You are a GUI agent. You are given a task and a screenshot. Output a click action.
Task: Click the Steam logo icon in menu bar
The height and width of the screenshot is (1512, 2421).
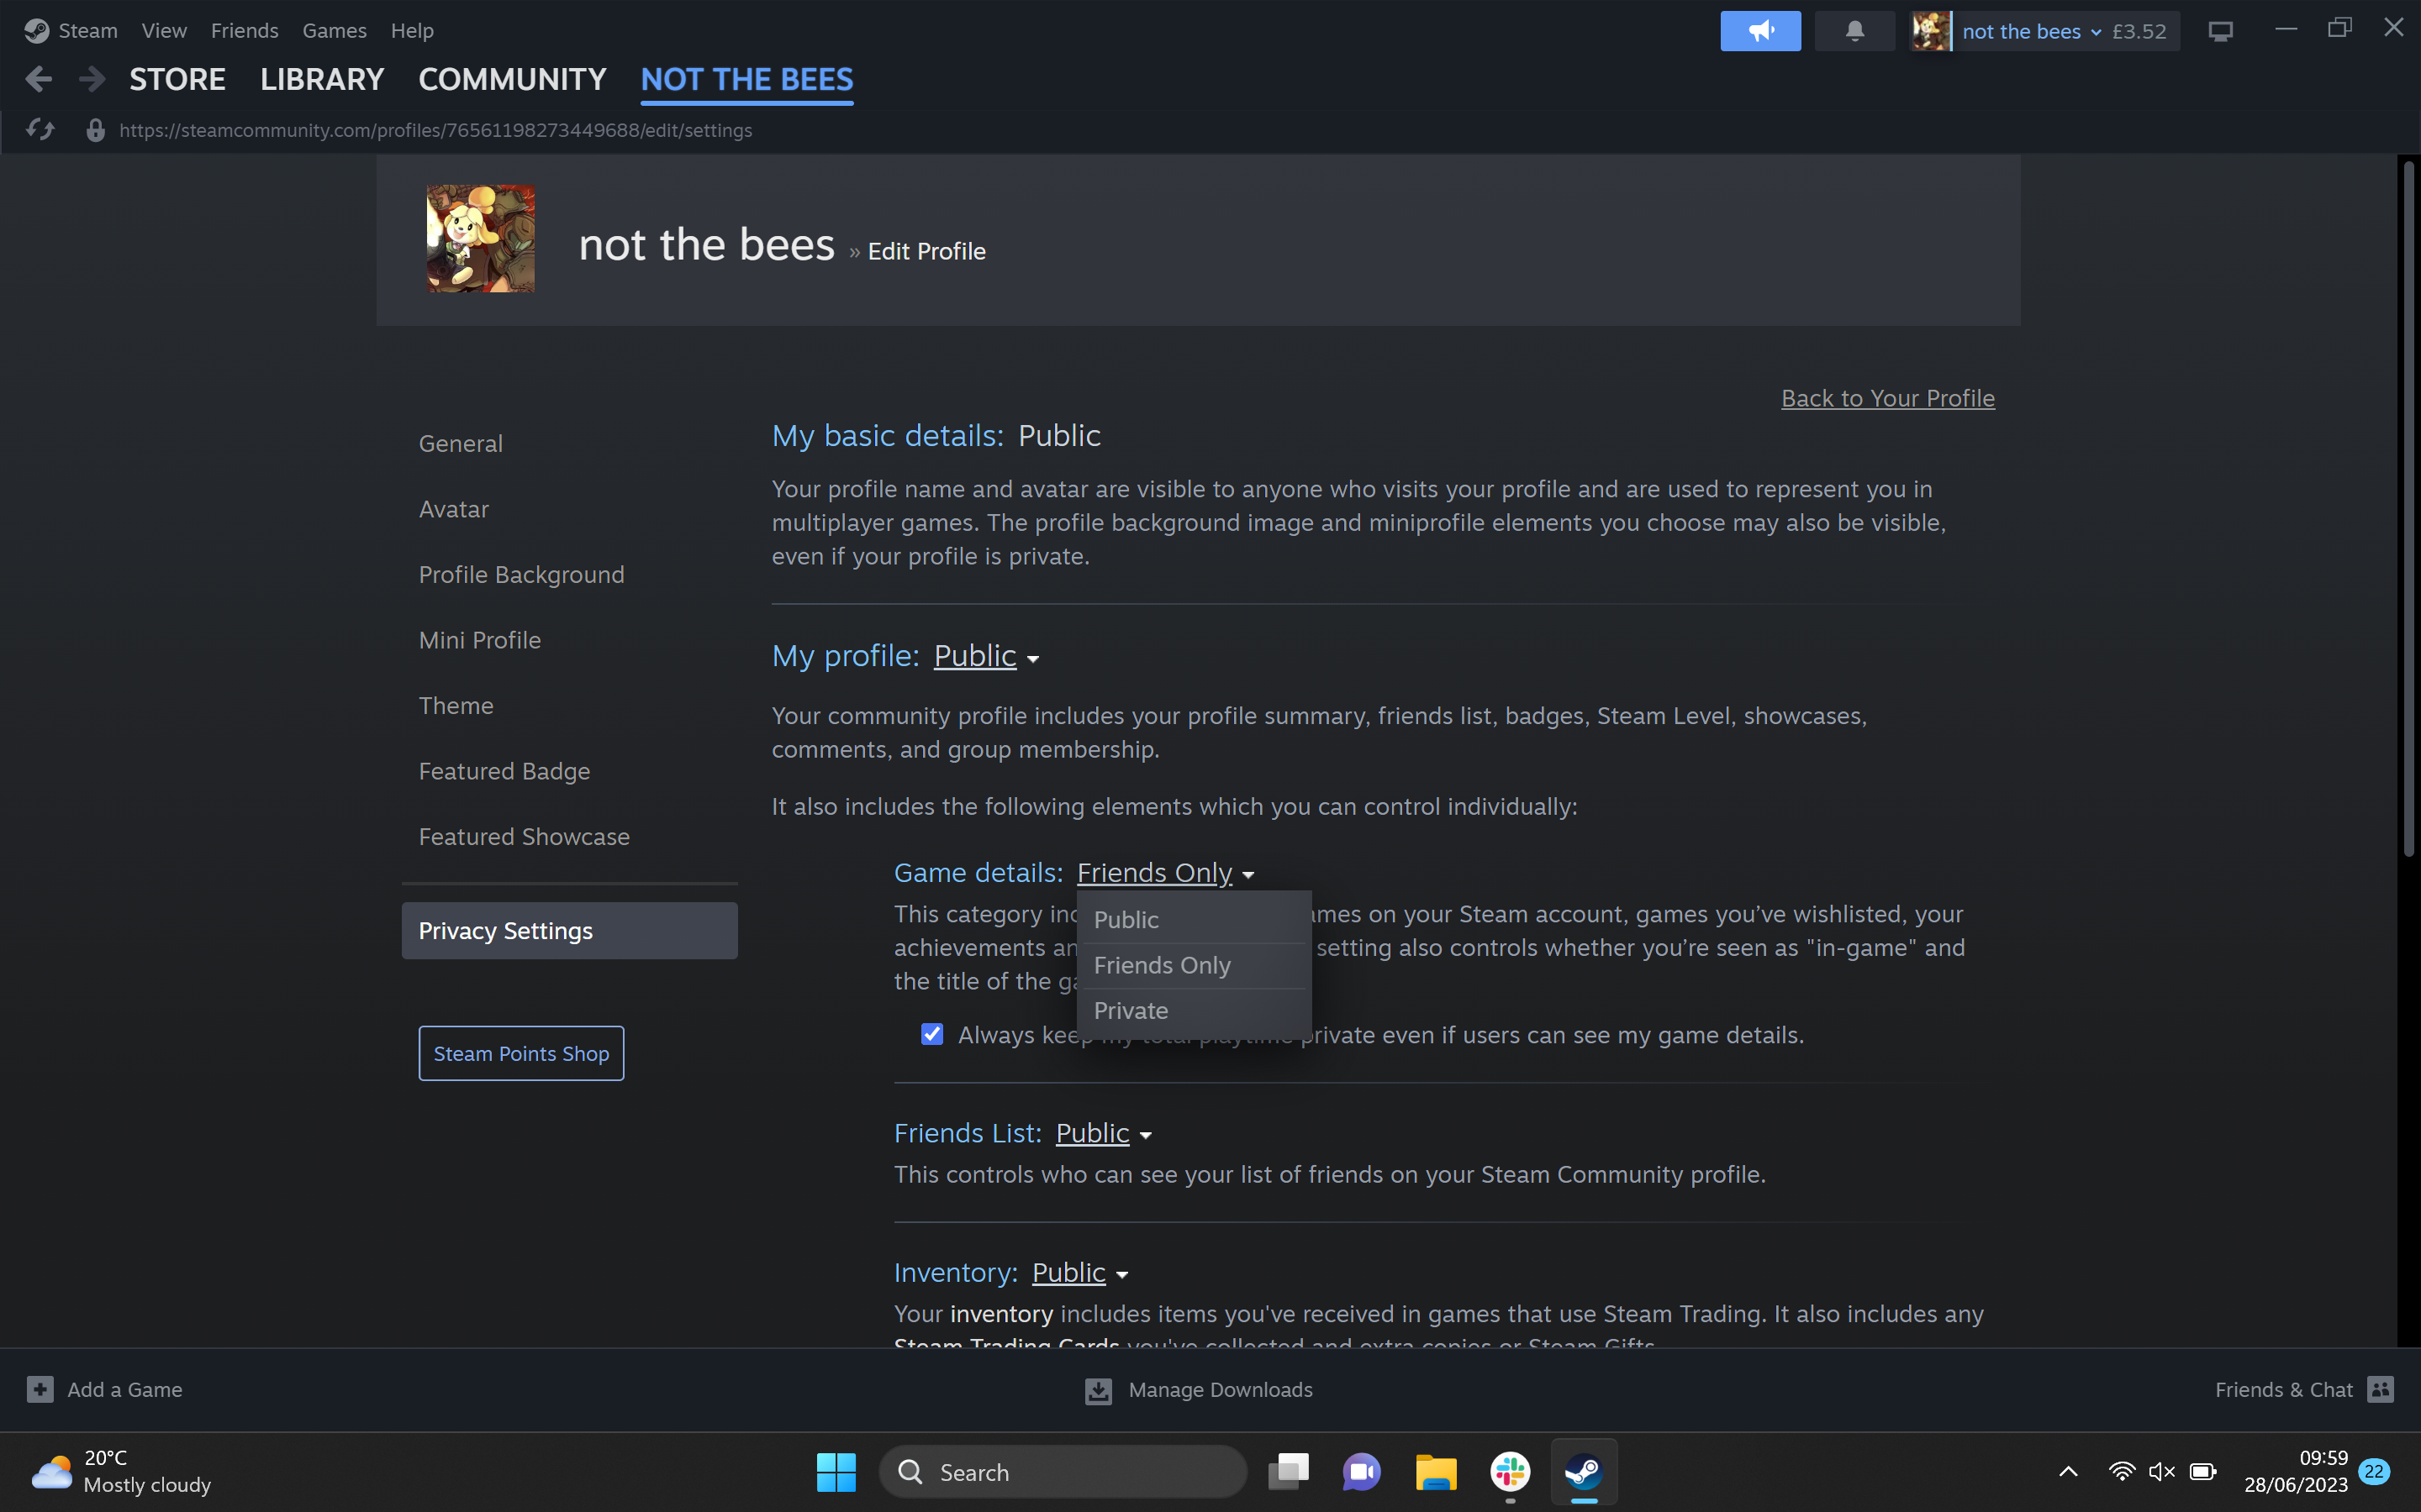(37, 31)
